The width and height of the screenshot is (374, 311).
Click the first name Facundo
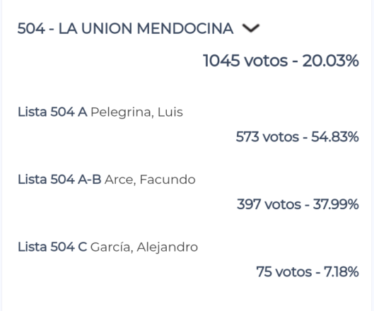[x=168, y=180]
